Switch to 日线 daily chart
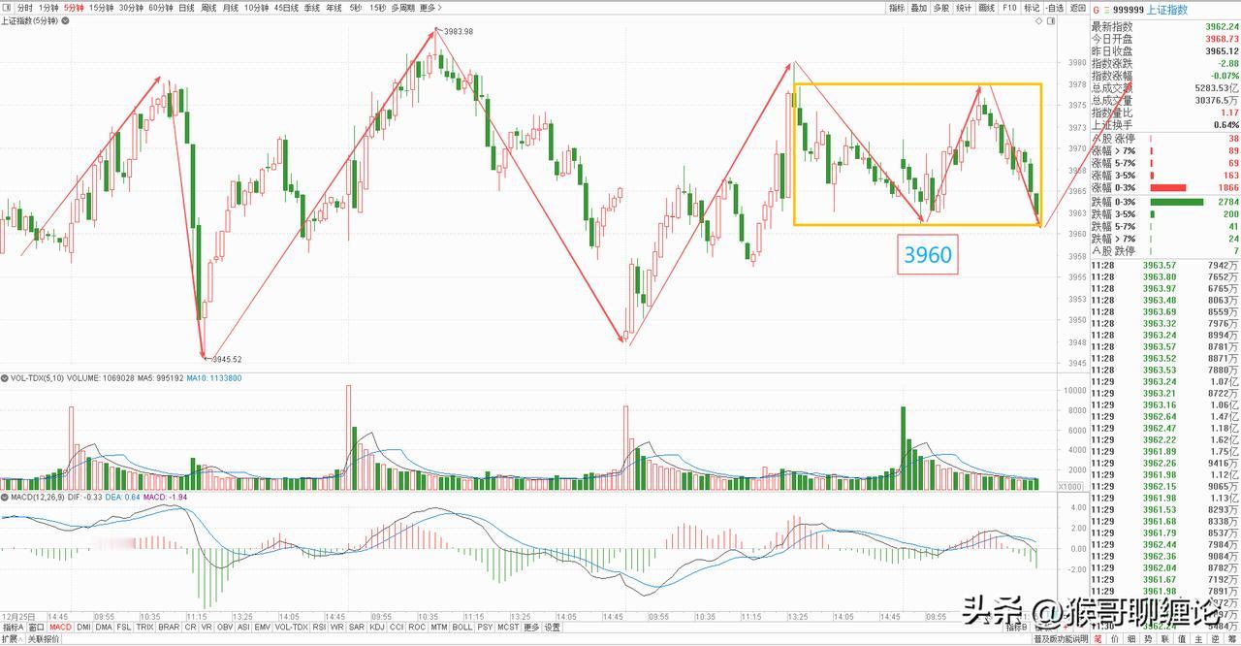The height and width of the screenshot is (646, 1241). coord(186,8)
